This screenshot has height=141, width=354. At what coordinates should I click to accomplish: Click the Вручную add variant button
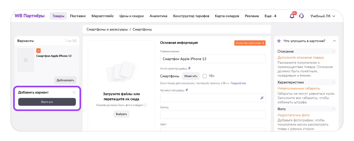point(47,102)
